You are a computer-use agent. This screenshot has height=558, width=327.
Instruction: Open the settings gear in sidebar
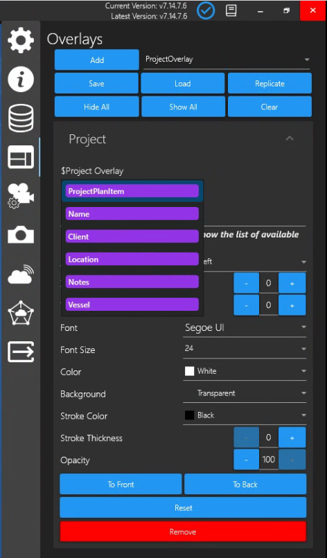pos(21,40)
